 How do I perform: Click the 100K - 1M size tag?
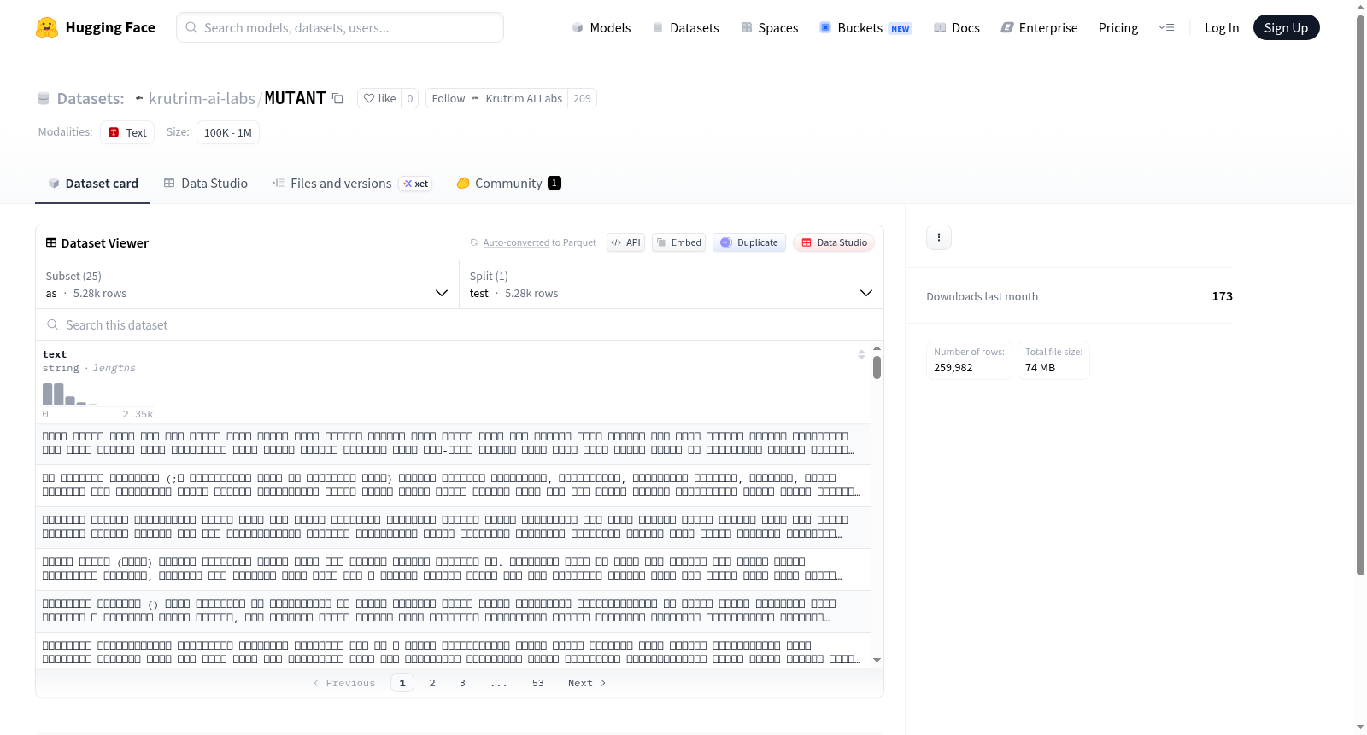[228, 132]
